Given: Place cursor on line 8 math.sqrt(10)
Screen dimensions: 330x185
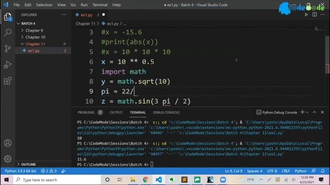Looking at the screenshot, I should pyautogui.click(x=144, y=81).
